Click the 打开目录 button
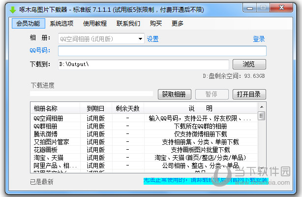The image size is (302, 197). coord(249,94)
